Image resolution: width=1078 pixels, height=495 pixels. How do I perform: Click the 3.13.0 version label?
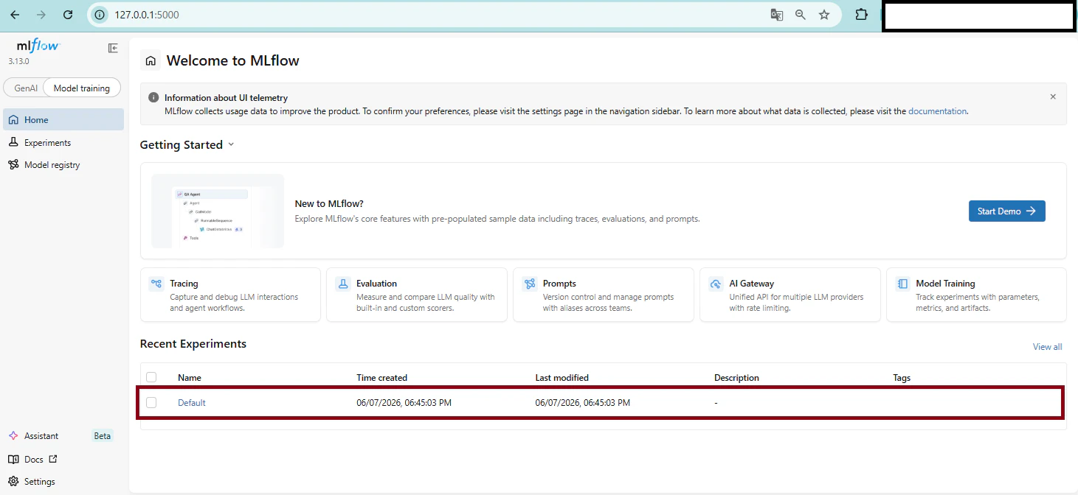(18, 61)
